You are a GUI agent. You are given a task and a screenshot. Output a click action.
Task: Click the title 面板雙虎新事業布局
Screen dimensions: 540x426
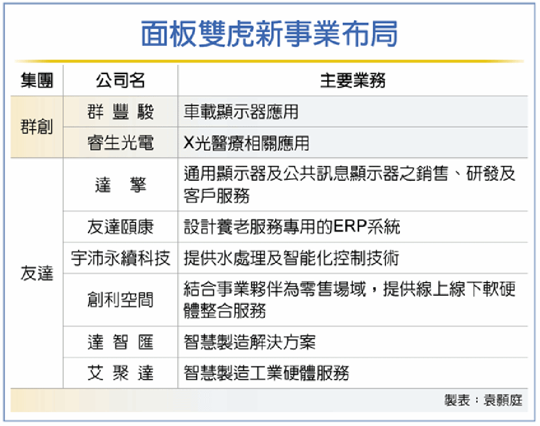pos(269,33)
